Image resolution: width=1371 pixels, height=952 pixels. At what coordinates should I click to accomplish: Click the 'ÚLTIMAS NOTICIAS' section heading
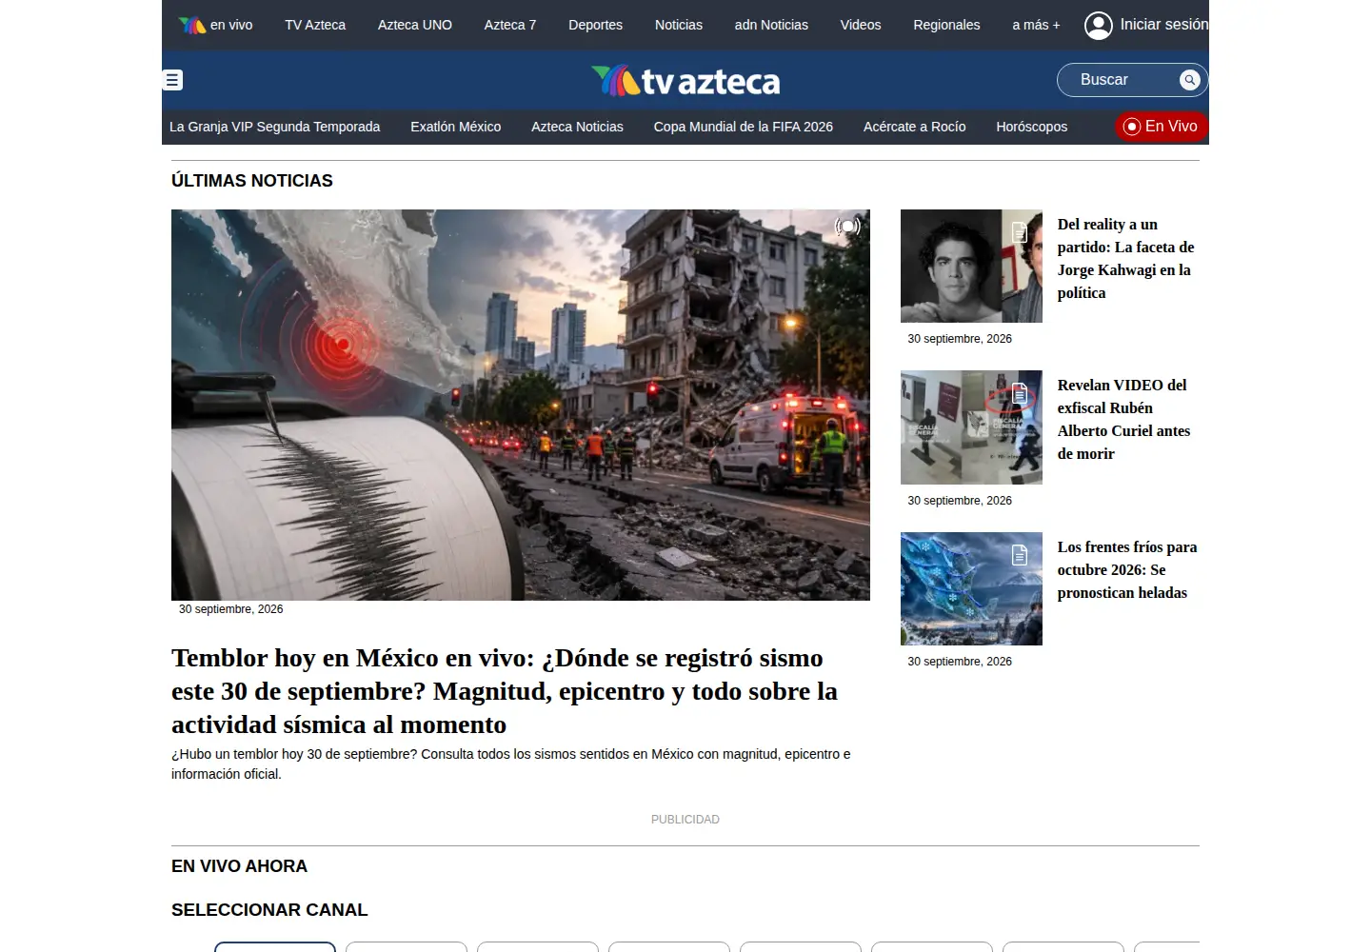pyautogui.click(x=252, y=181)
